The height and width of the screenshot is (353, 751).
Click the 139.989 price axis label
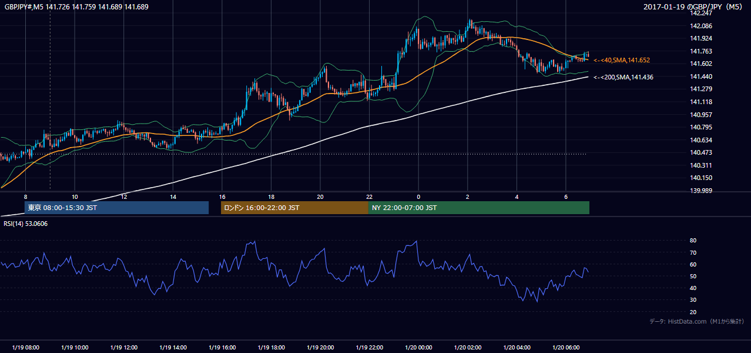click(x=702, y=191)
